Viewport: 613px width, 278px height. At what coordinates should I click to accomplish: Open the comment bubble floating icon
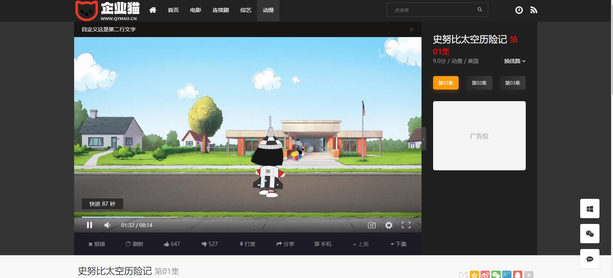click(x=589, y=259)
